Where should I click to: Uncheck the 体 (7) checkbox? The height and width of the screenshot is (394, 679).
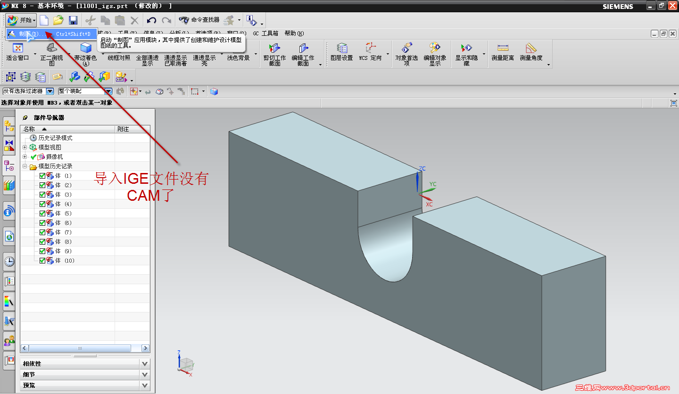click(42, 232)
